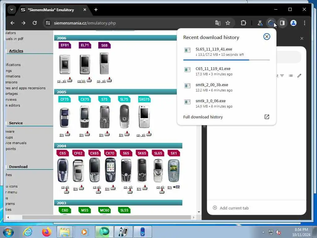Click the MC60 phone label
Viewport: 317px width, 238px height.
point(105,210)
